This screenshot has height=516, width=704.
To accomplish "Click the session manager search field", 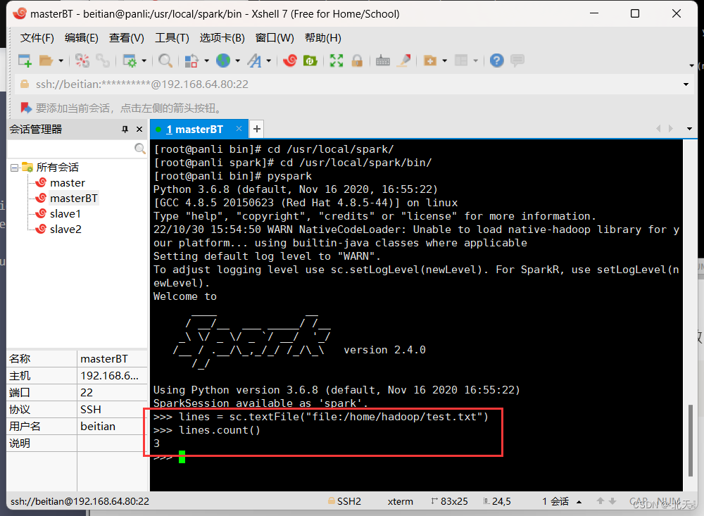I will coord(71,149).
